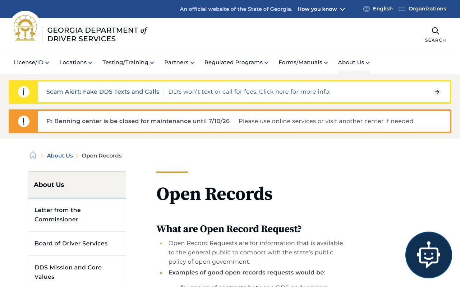
Task: Click 'DDS won't text or call for fees' text
Action: 249,91
